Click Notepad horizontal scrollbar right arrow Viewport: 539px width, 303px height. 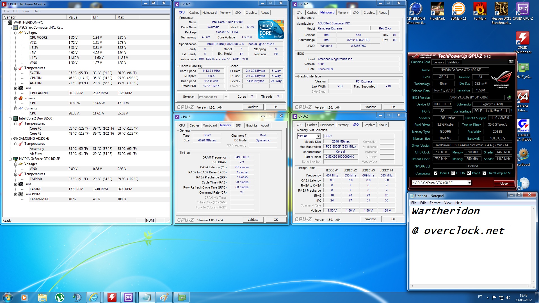tap(528, 286)
